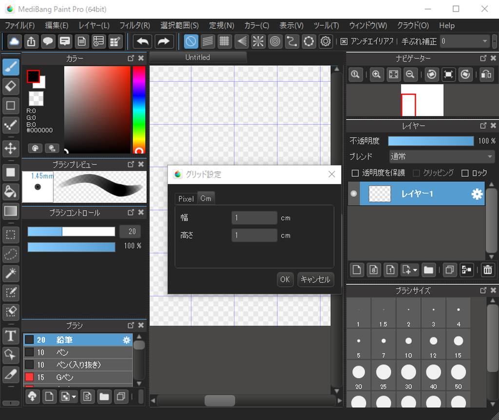Open the フィルタ(R) menu
The image size is (499, 420).
click(134, 25)
